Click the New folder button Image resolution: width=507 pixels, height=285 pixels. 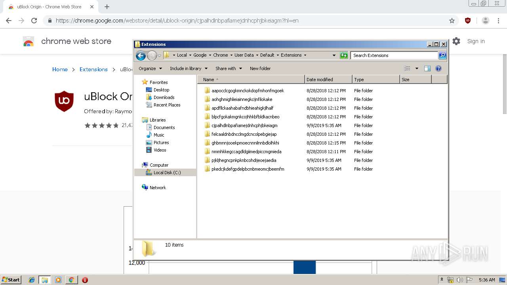pyautogui.click(x=260, y=68)
